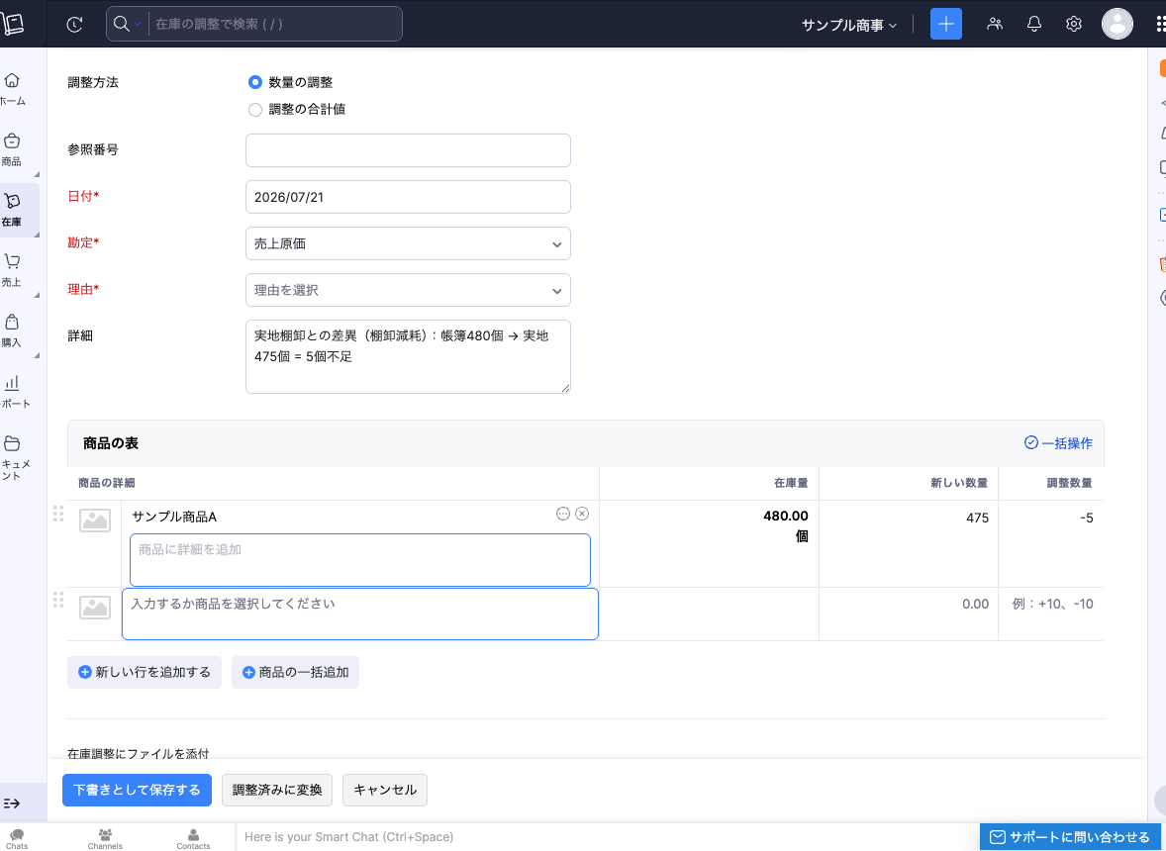Click 商品の一括追加 button
Image resolution: width=1166 pixels, height=851 pixels.
pos(295,672)
